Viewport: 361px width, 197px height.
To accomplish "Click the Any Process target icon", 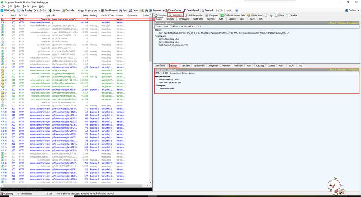I will 102,11.
